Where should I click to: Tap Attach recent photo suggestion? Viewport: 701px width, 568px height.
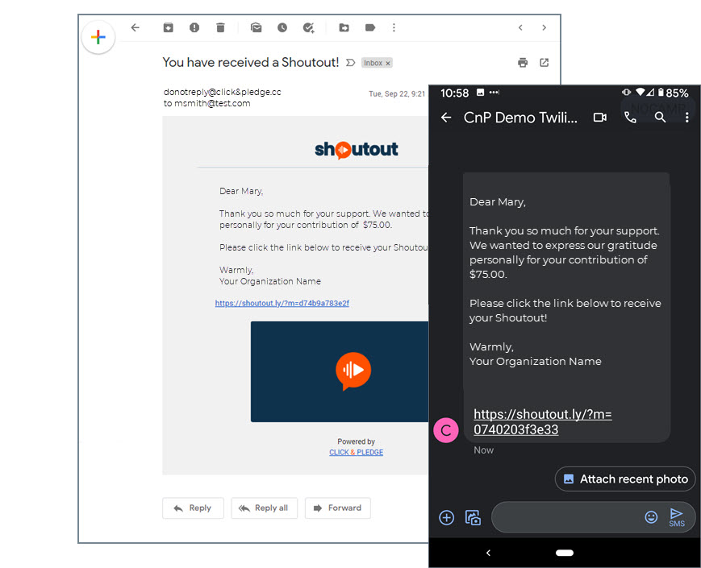625,479
